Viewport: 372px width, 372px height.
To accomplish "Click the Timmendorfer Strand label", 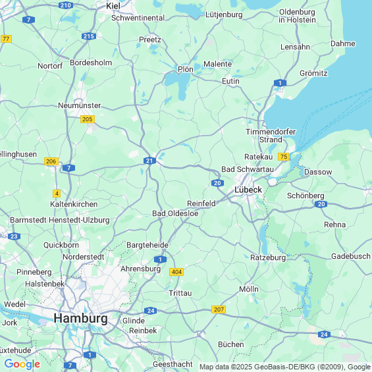I will point(271,136).
